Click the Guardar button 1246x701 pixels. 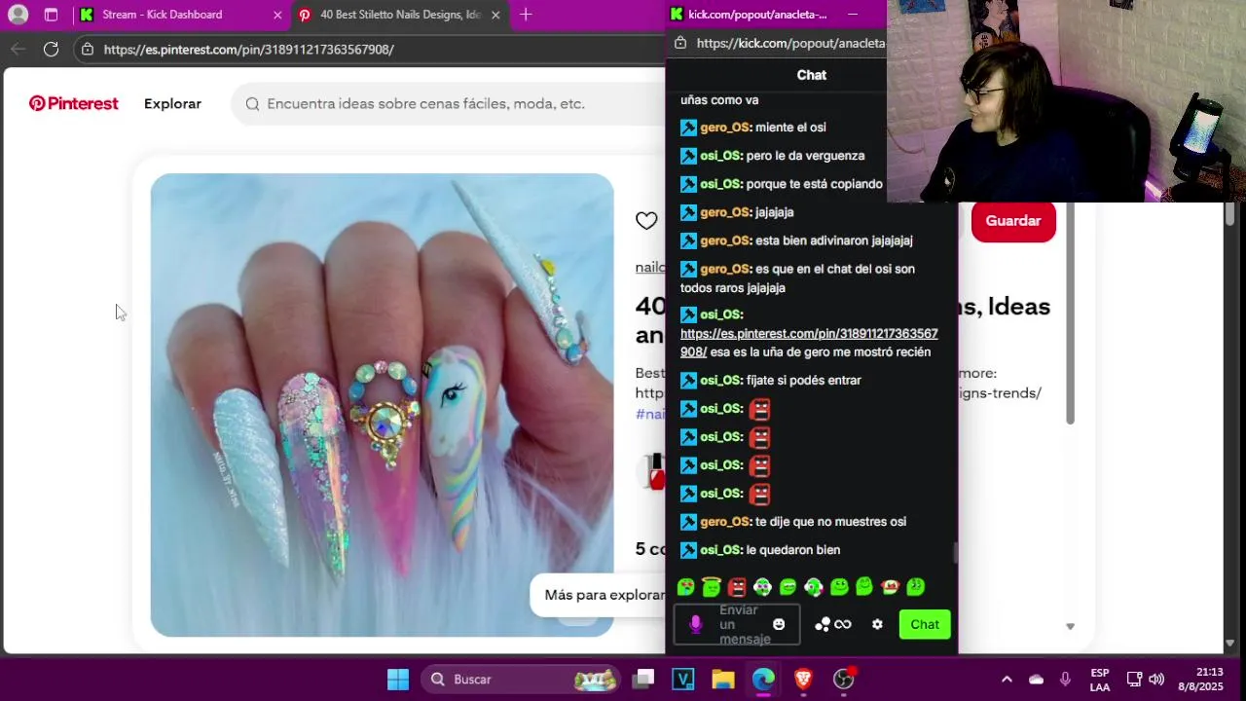pos(1012,221)
